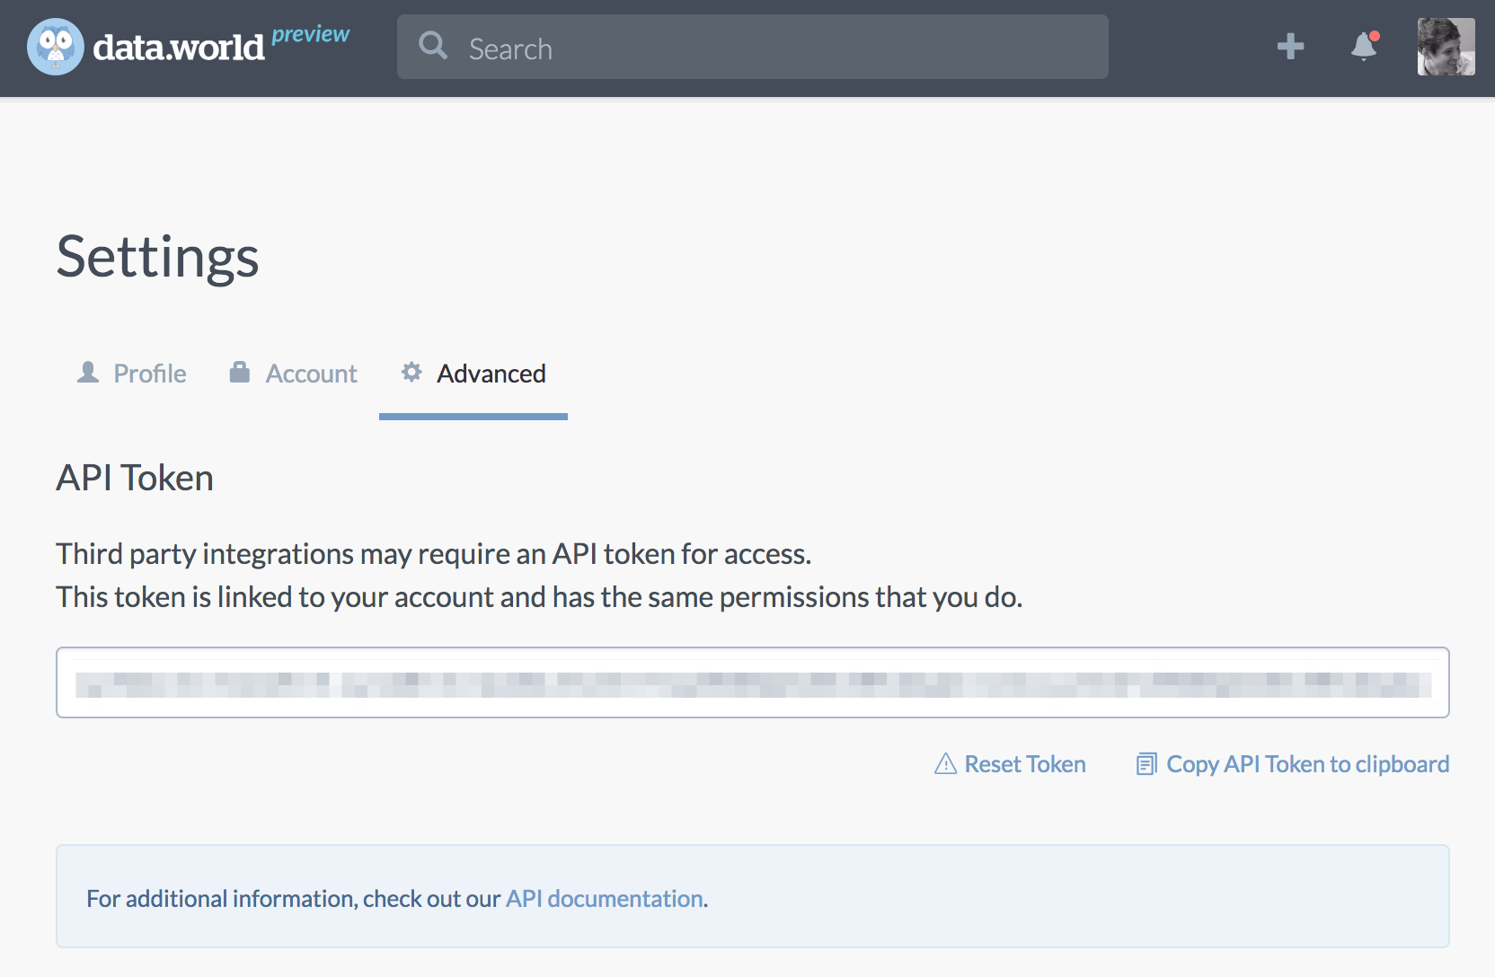Open the plus create-new menu
Image resolution: width=1495 pixels, height=977 pixels.
pos(1290,46)
